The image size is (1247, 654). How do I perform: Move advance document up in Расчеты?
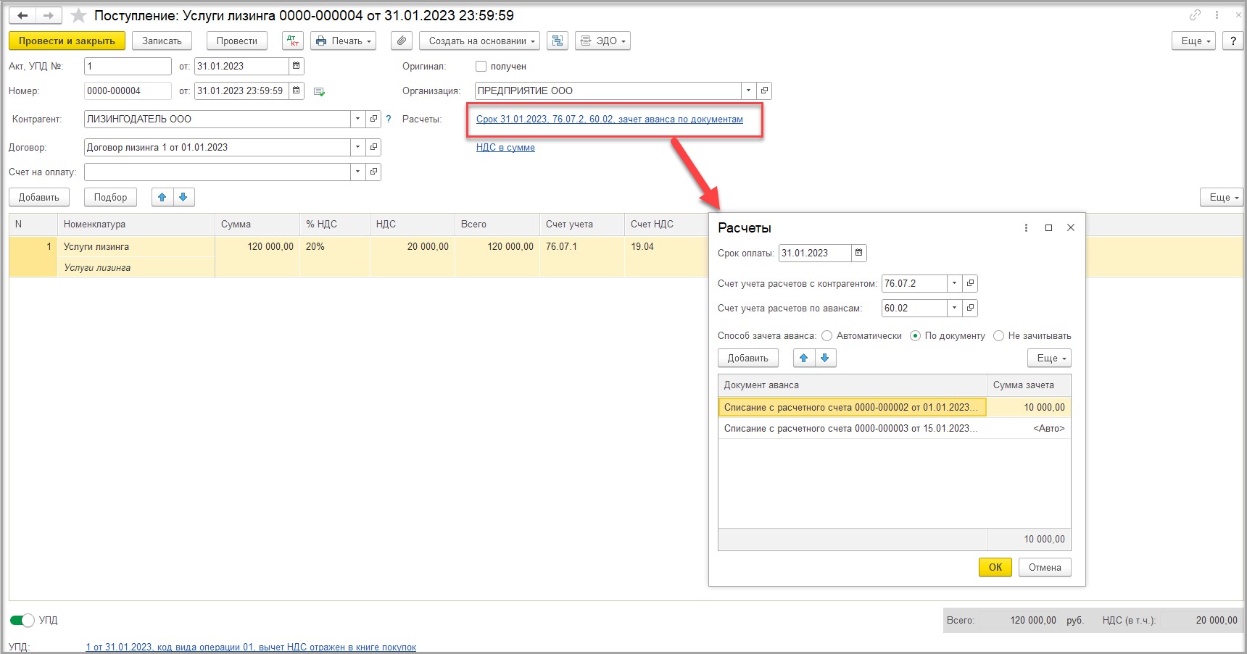click(x=804, y=358)
